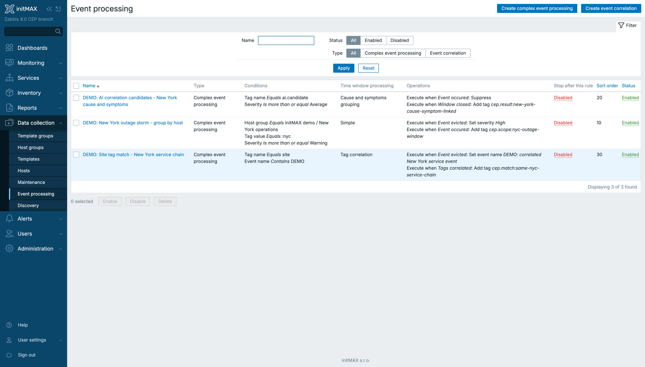Click Create complex event processing button
Screen dimensions: 645x367
[537, 8]
